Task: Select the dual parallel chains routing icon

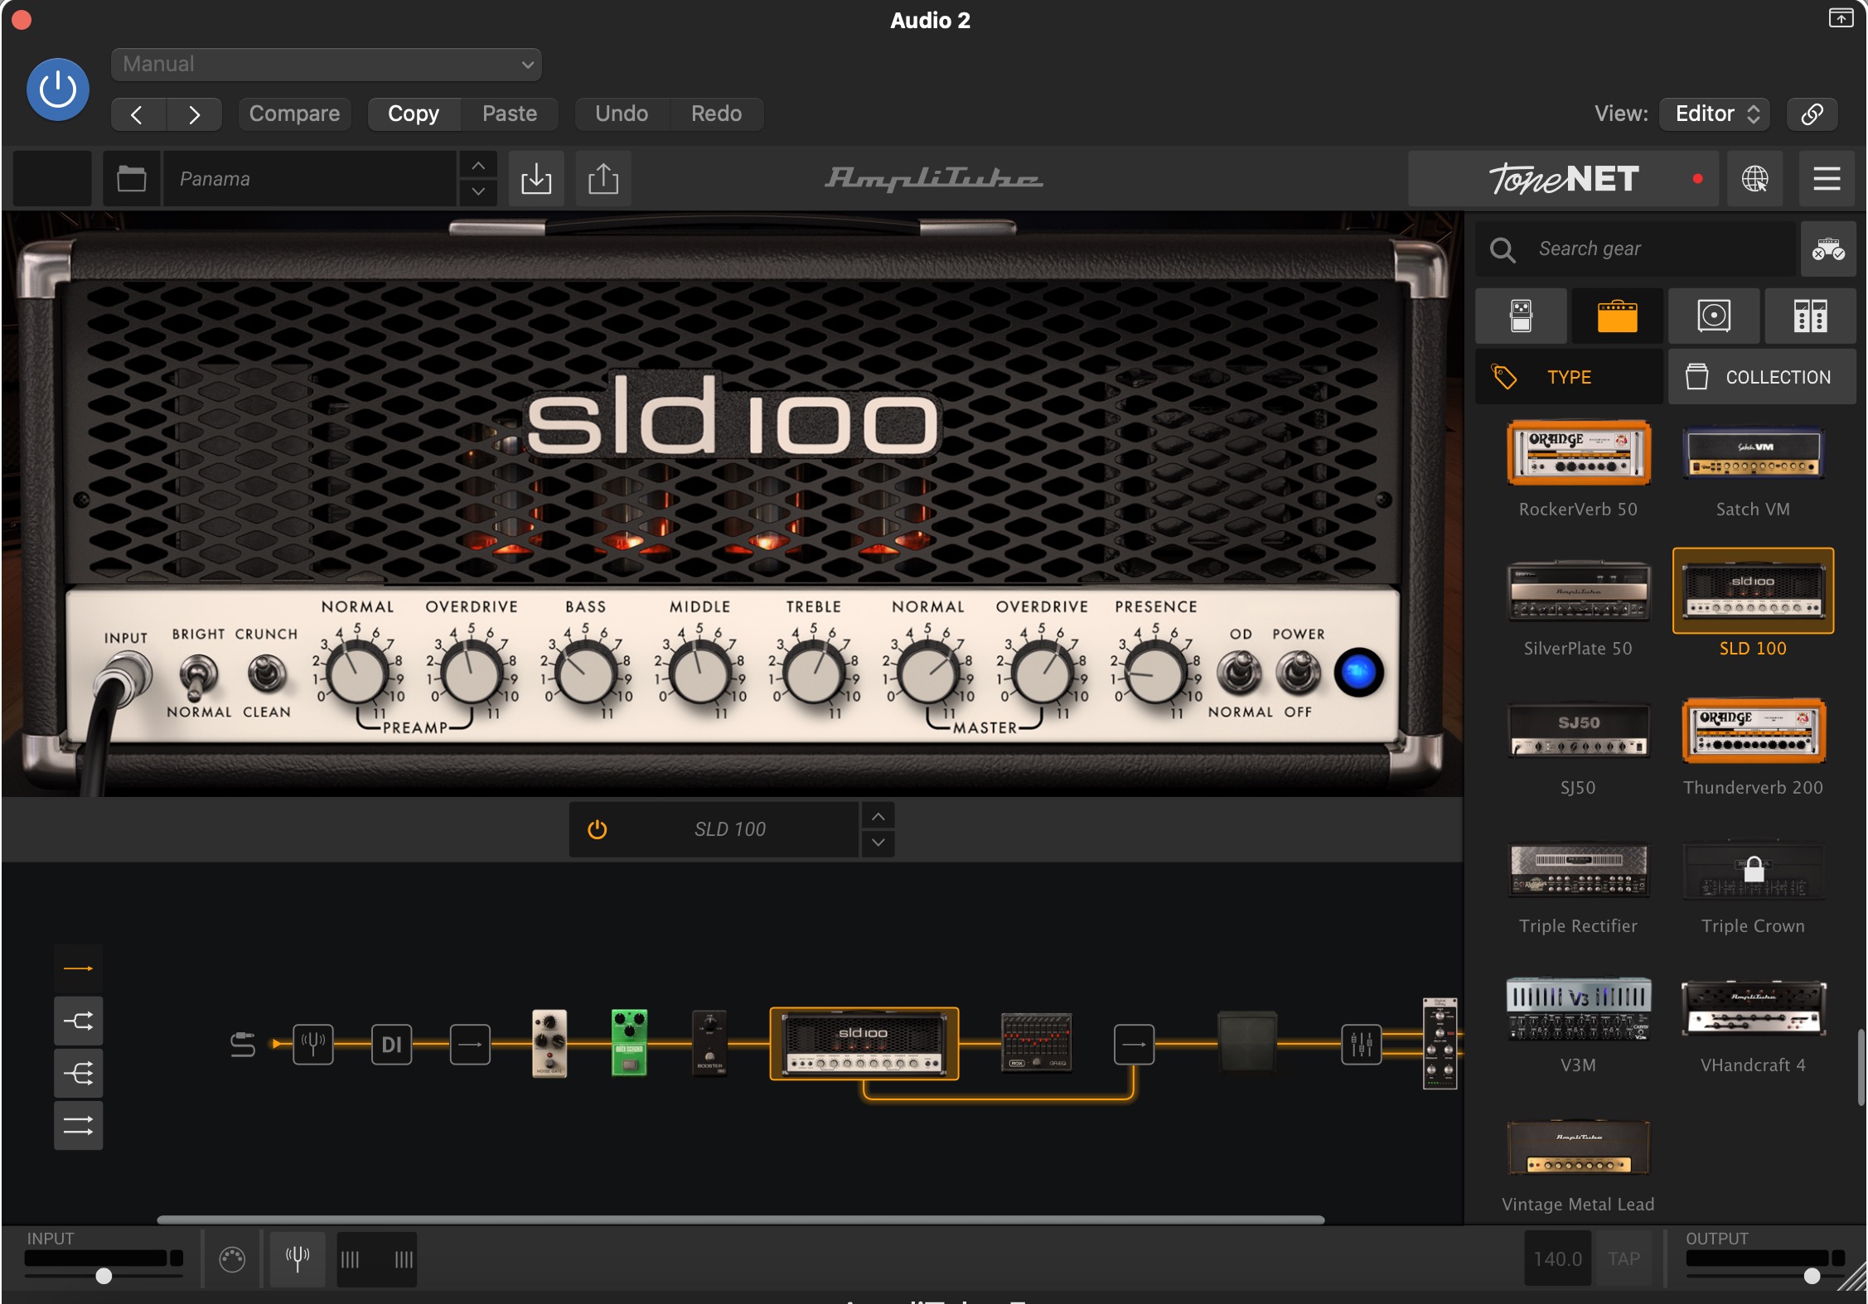Action: coord(79,1126)
